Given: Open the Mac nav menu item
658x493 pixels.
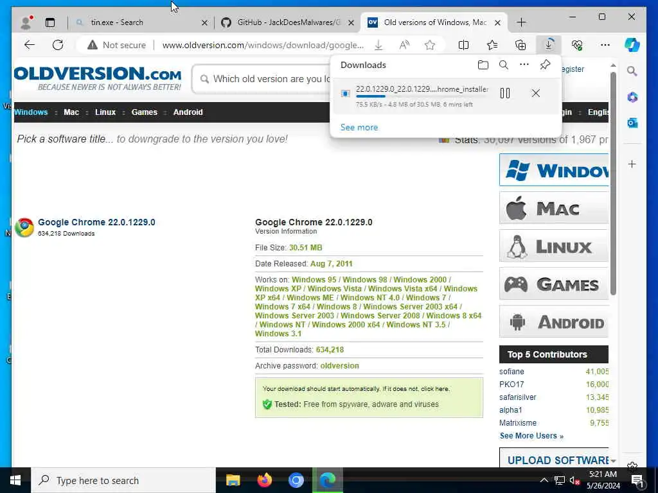Looking at the screenshot, I should 71,112.
